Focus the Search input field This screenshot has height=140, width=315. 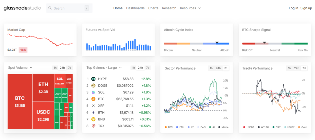click(69, 8)
